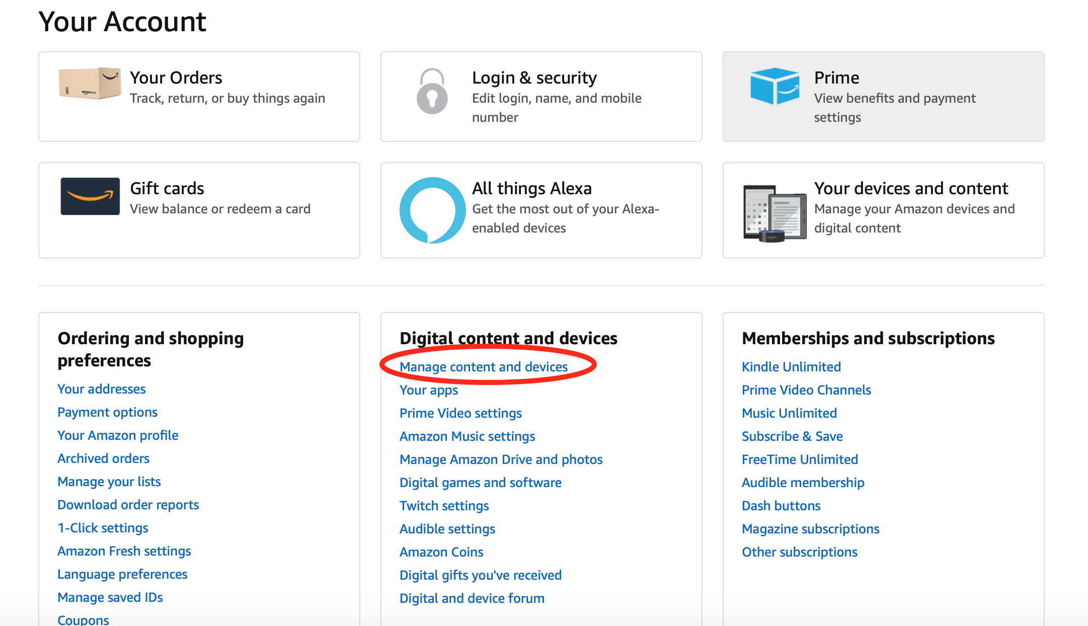Open Prime Video settings
The image size is (1088, 626).
(x=460, y=413)
